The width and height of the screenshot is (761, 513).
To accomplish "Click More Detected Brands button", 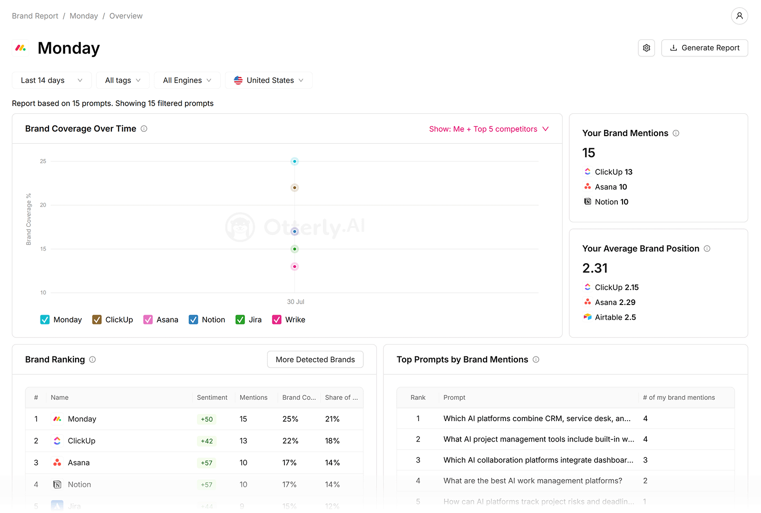I will [x=315, y=359].
